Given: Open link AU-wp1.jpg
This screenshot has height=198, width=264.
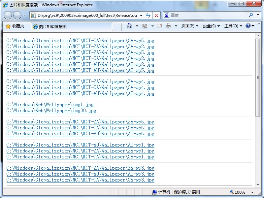Looking at the screenshot, I should 80,145.
